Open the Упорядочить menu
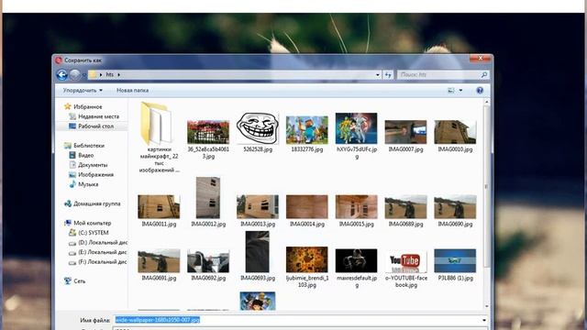The height and width of the screenshot is (330, 587). pos(83,91)
